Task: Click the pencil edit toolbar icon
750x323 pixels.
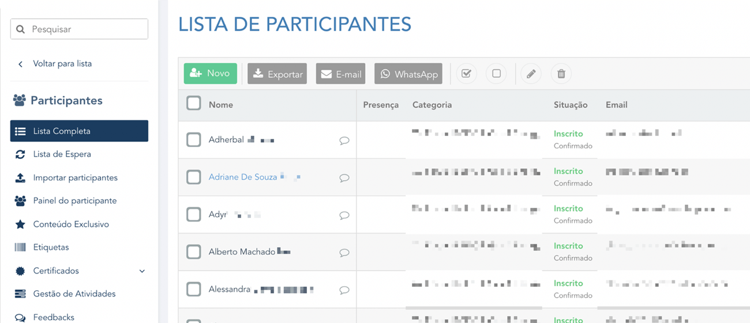Action: pyautogui.click(x=531, y=74)
